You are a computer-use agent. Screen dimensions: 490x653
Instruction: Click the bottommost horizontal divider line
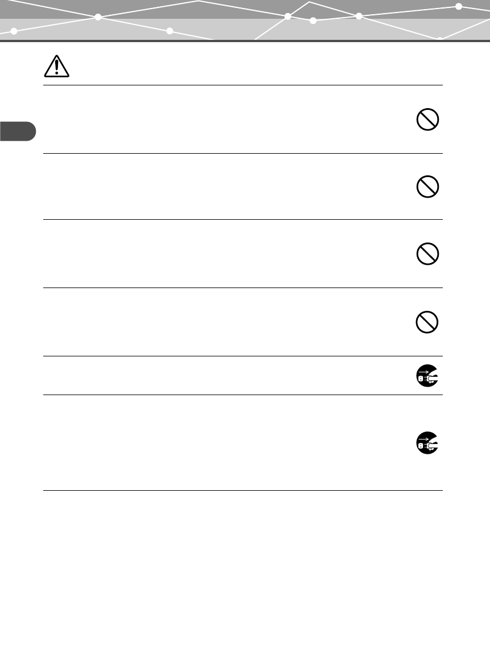[x=243, y=490]
